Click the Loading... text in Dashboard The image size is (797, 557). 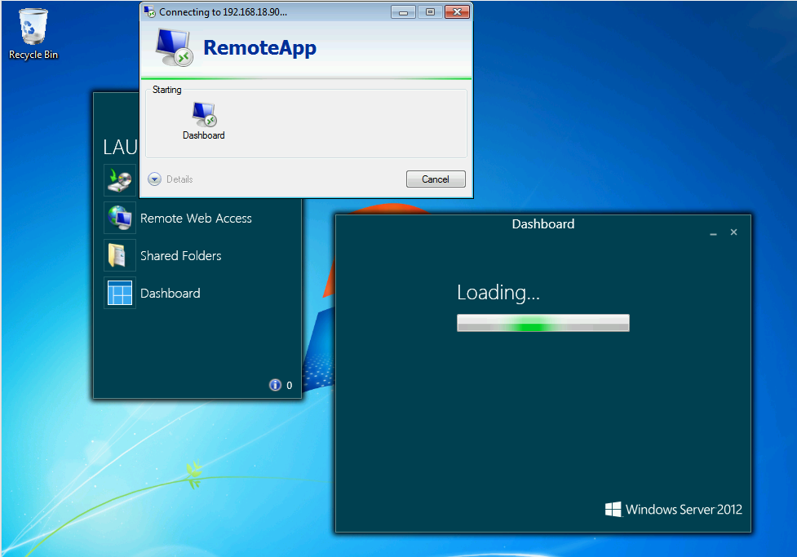pos(498,293)
